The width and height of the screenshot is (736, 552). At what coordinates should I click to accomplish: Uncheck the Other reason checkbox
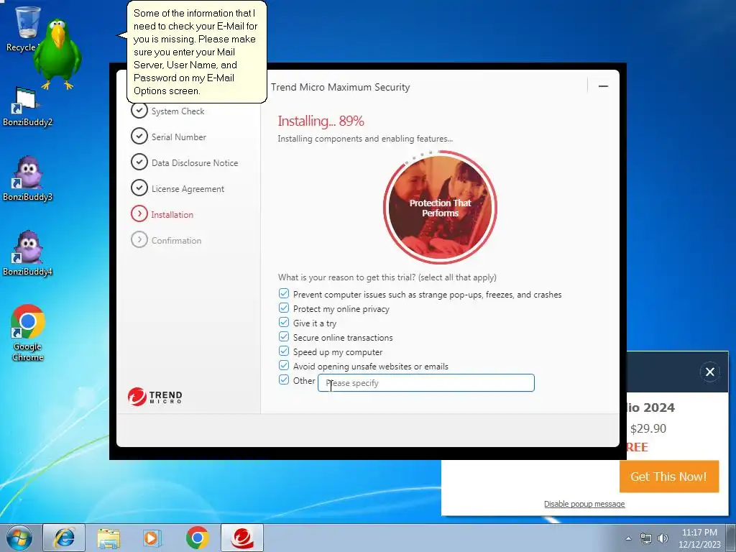[x=283, y=379]
